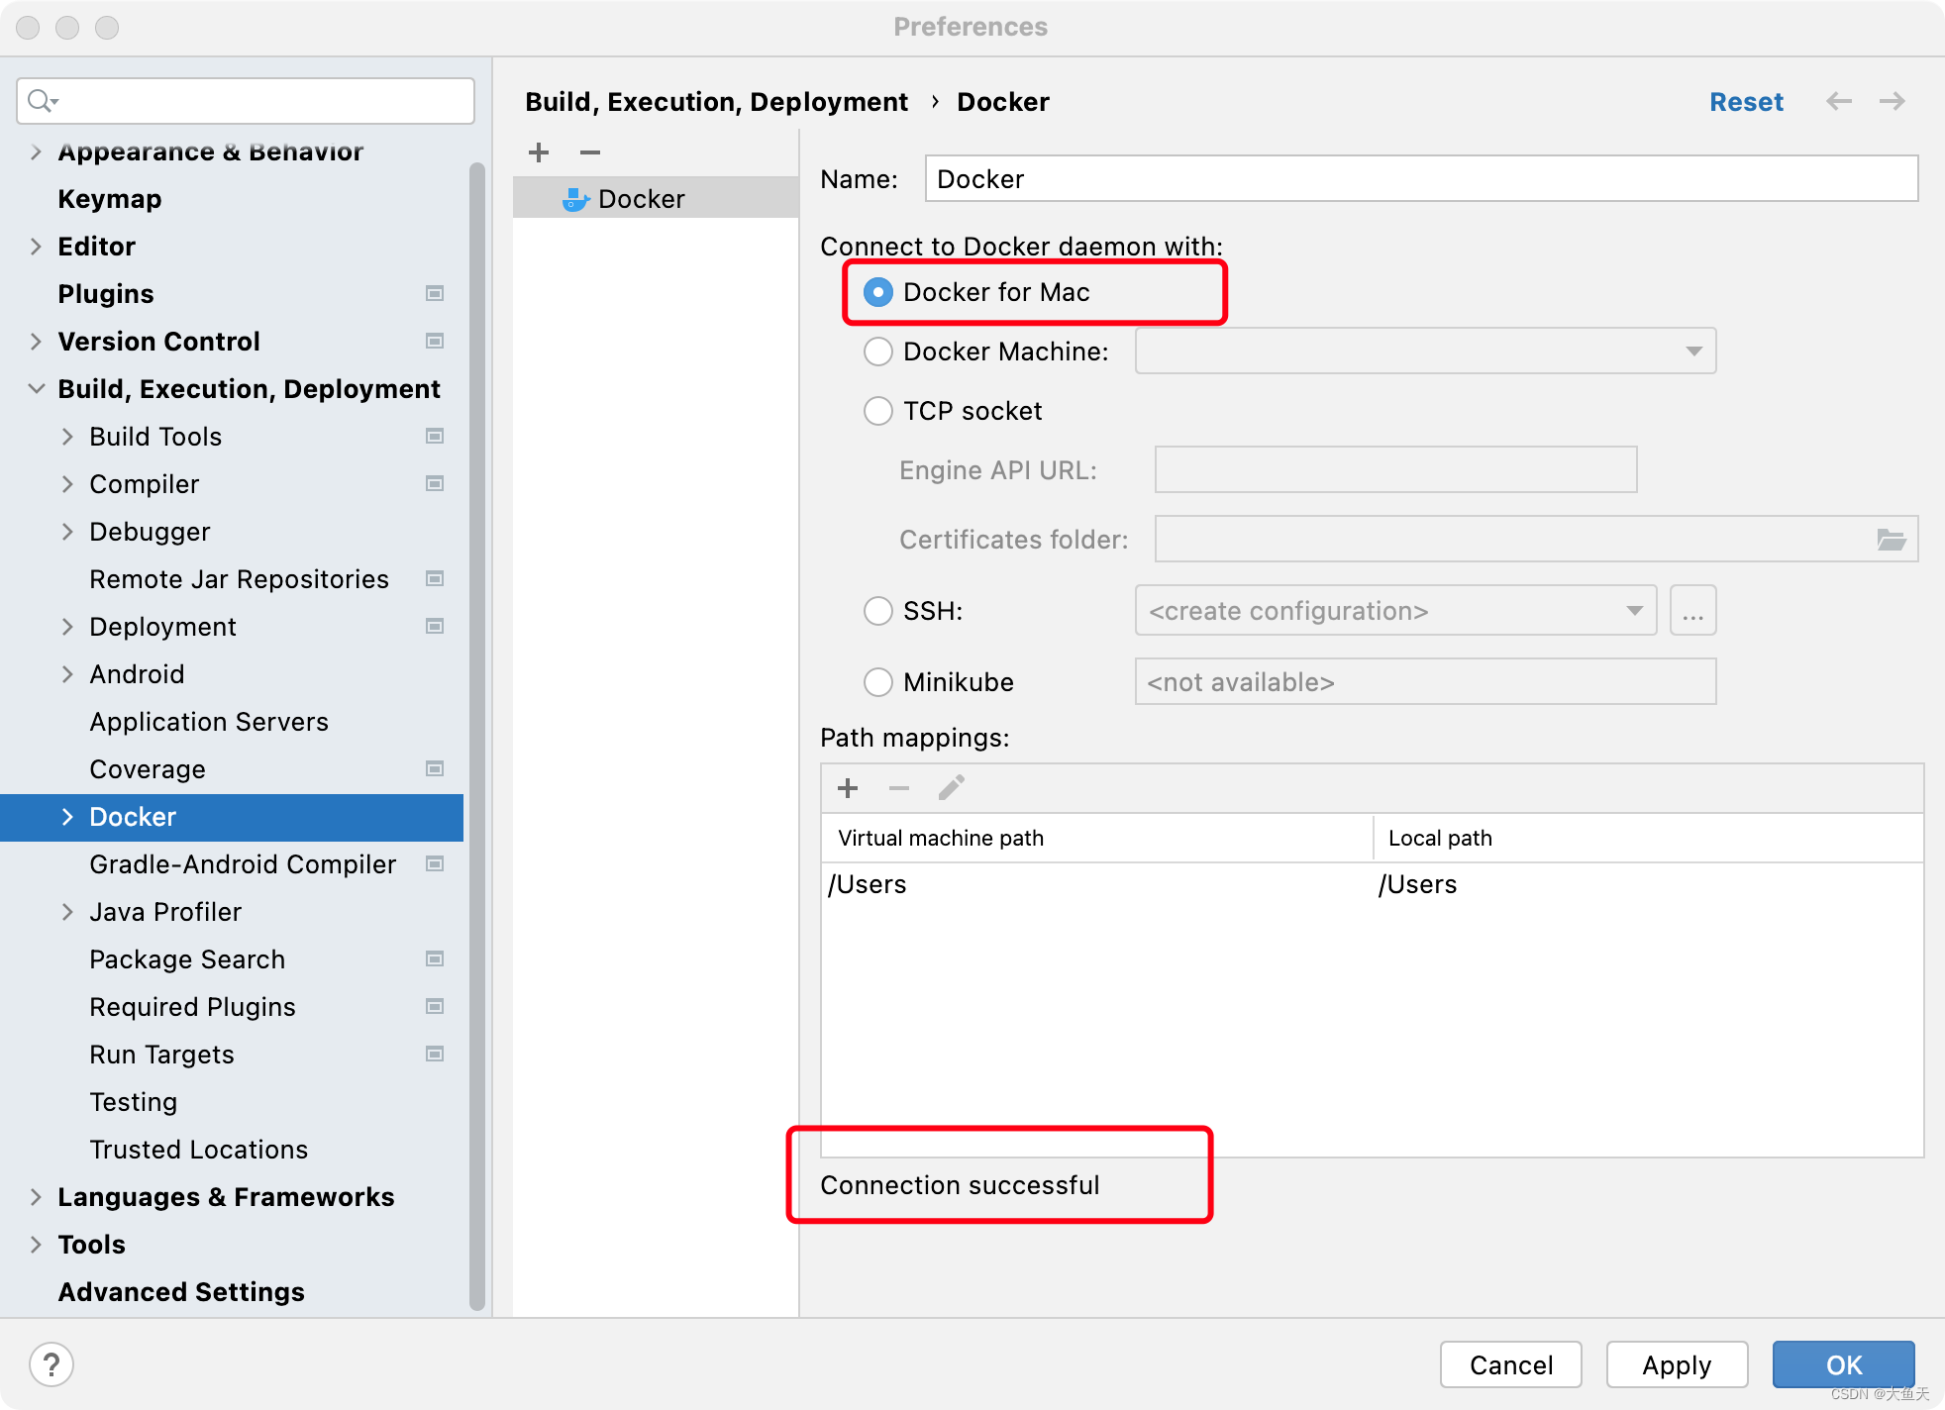Choose the TCP socket connection option

pyautogui.click(x=877, y=411)
